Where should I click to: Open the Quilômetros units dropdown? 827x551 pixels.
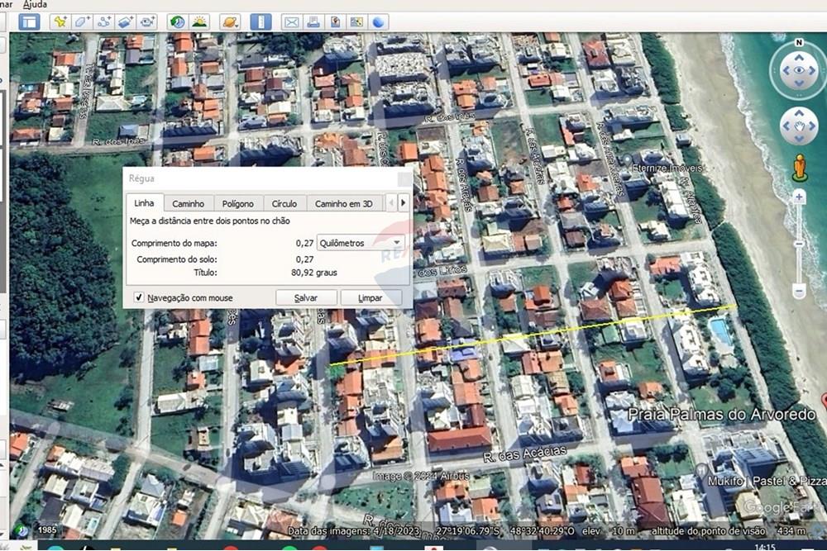pos(361,243)
